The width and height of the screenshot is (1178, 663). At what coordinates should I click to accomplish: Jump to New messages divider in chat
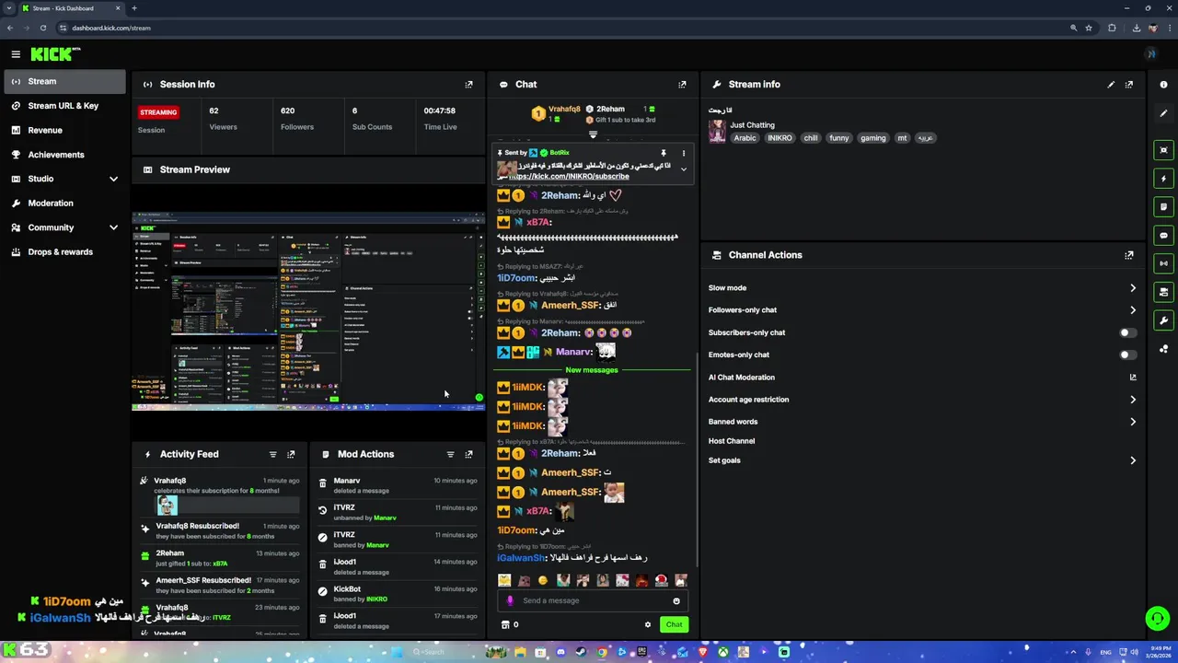[592, 370]
